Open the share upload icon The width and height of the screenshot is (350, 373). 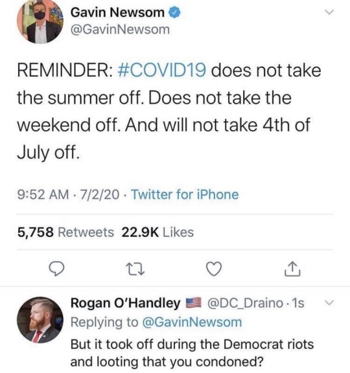(x=292, y=269)
